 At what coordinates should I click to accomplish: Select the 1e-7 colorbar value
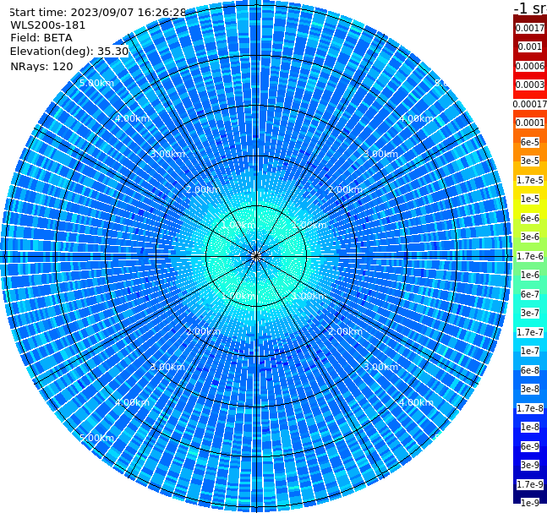point(530,351)
